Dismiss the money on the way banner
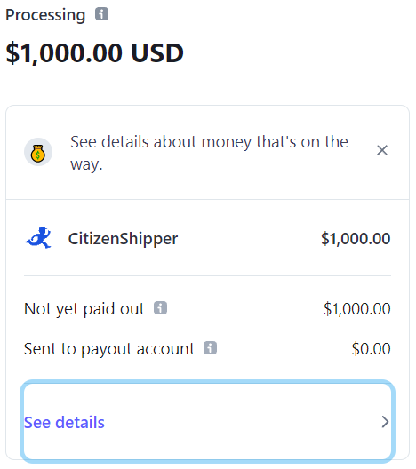416x469 pixels. tap(382, 150)
